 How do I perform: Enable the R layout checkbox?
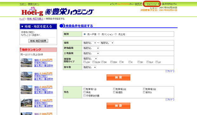pos(120,62)
